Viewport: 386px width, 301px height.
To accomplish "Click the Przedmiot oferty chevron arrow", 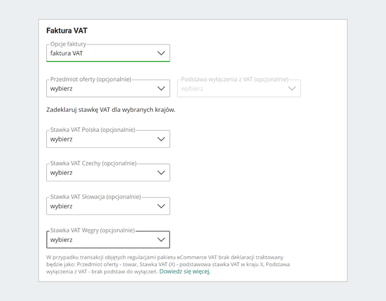I will (x=161, y=89).
